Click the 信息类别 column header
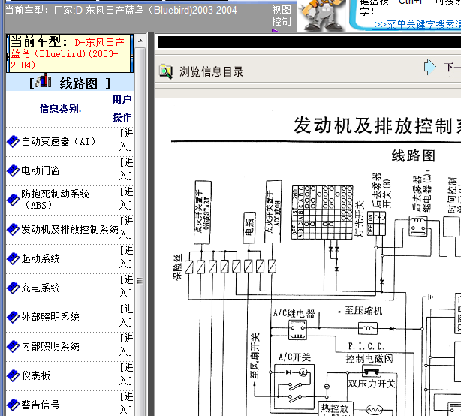461x416 pixels. [60, 109]
